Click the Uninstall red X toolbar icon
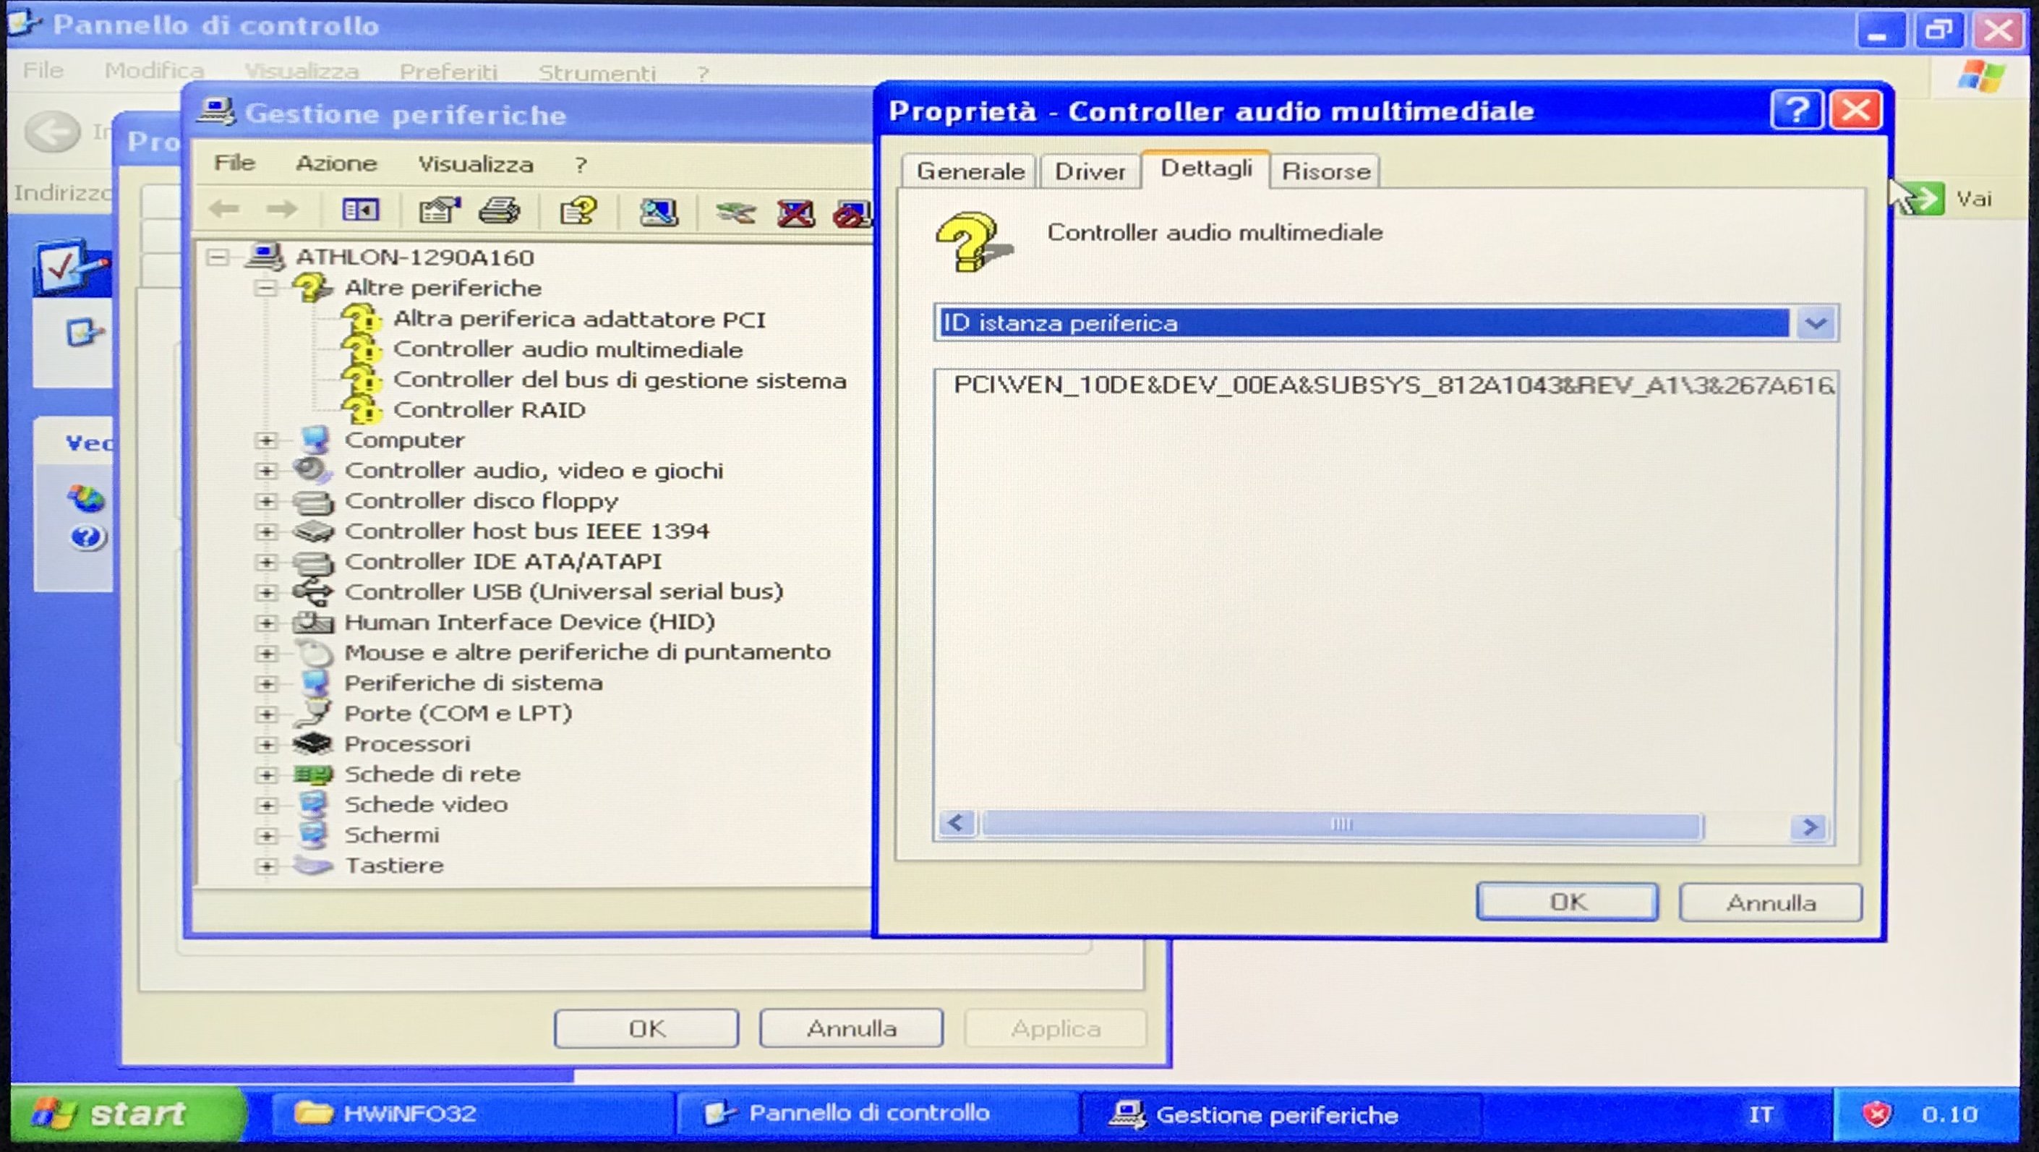The width and height of the screenshot is (2039, 1152). coord(795,212)
